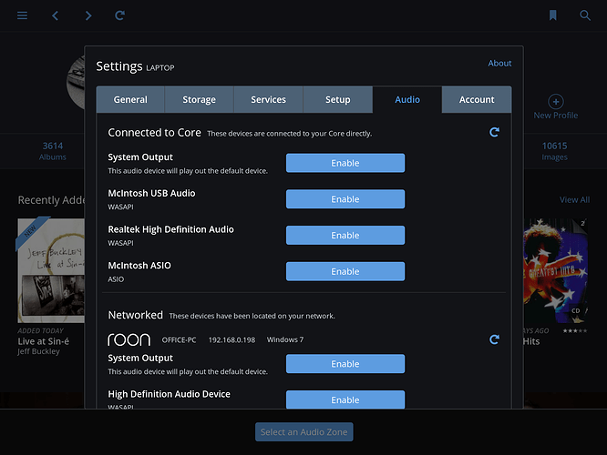
Task: Click the OFFICE-PC device name
Action: click(x=179, y=339)
